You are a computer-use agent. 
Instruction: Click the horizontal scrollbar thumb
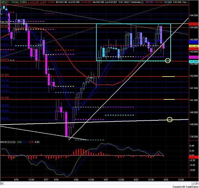pos(193,183)
